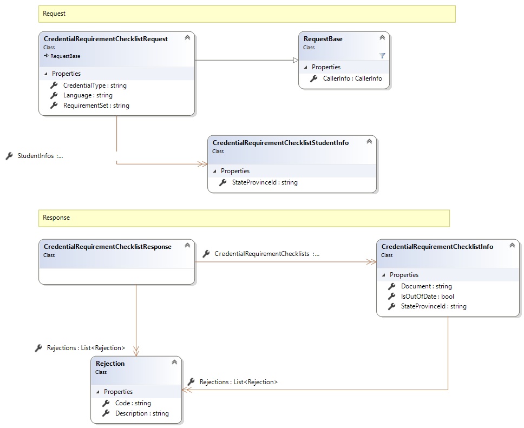Select the RequirementSet : string property
The image size is (524, 428).
tap(96, 106)
